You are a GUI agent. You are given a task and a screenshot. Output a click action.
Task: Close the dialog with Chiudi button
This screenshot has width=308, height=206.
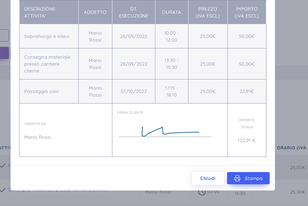point(208,178)
